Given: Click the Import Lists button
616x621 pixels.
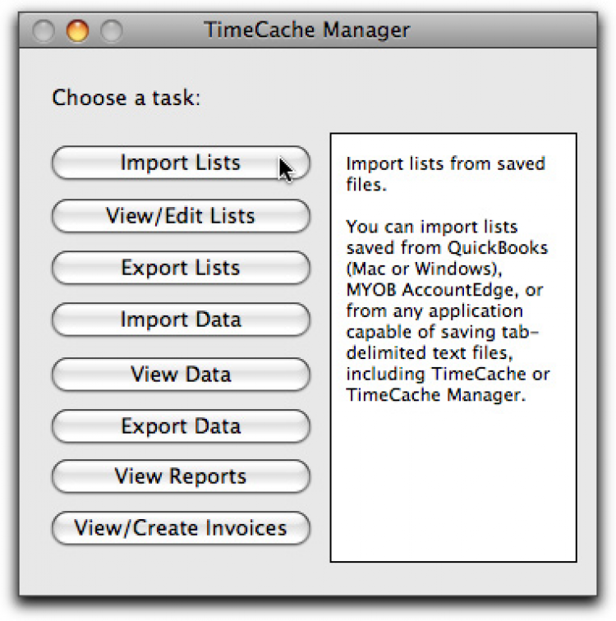Looking at the screenshot, I should point(181,163).
